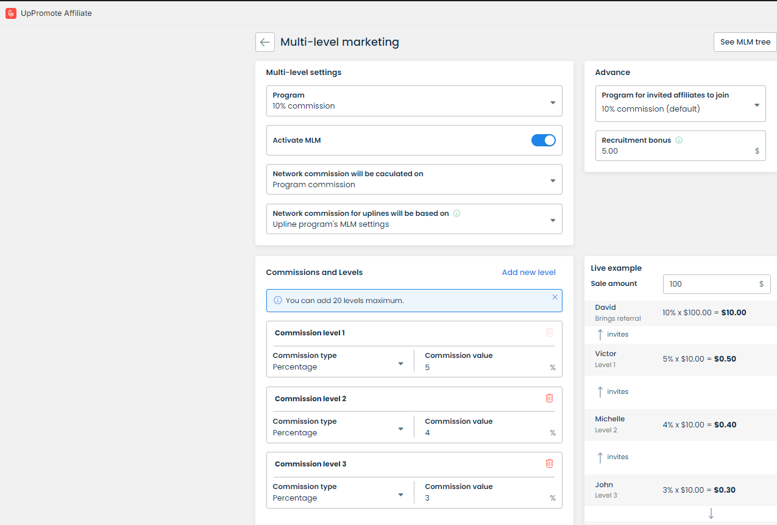Click the UpPromote Affiliate logo icon
777x525 pixels.
(11, 13)
